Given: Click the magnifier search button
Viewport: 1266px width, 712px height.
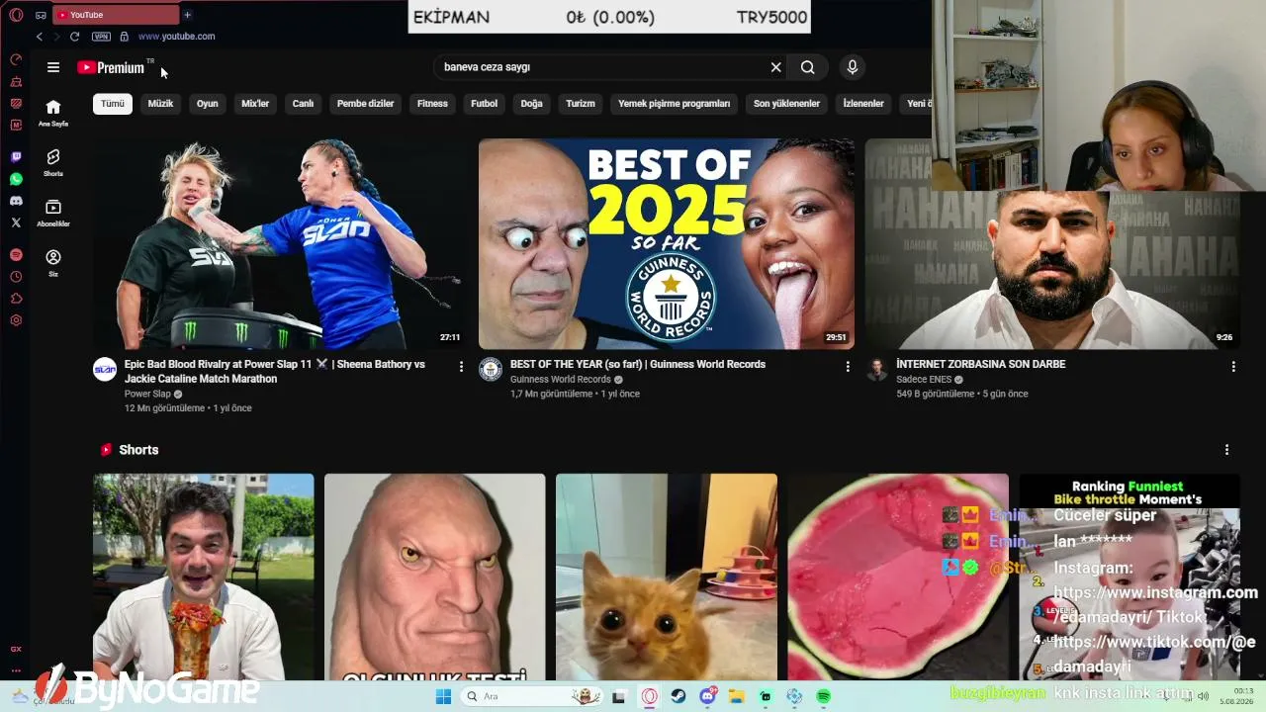Looking at the screenshot, I should [808, 67].
